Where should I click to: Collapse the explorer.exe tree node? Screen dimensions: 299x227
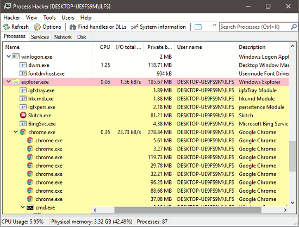8,81
